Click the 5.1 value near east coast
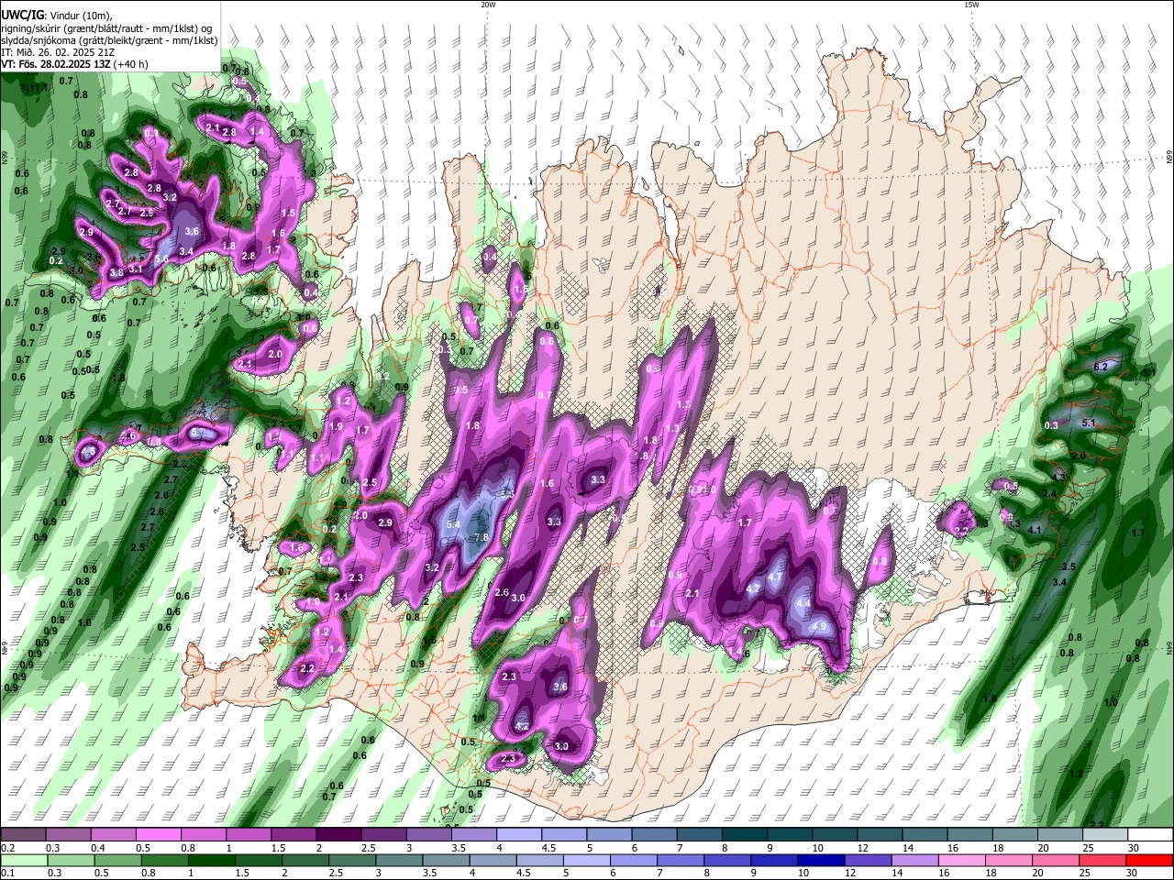Viewport: 1174px width, 880px height. tap(1090, 423)
